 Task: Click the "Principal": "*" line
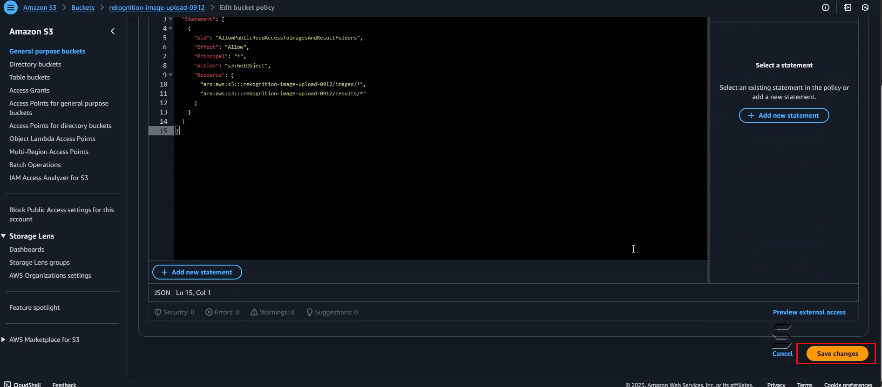coord(220,56)
